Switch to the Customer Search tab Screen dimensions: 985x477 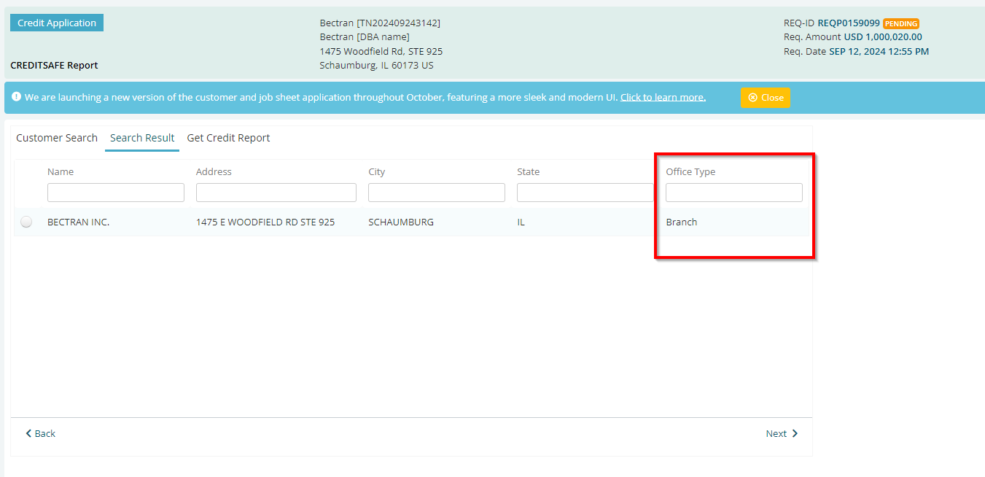tap(57, 138)
